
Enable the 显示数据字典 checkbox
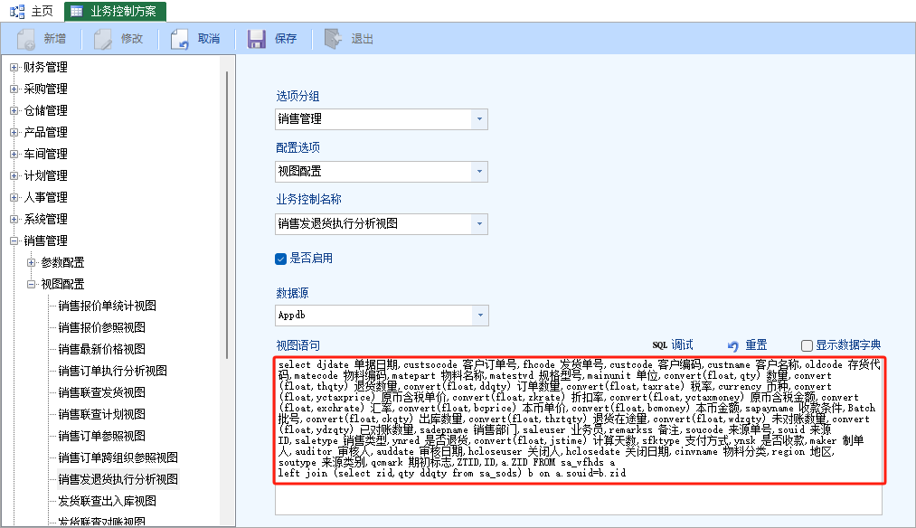coord(807,345)
